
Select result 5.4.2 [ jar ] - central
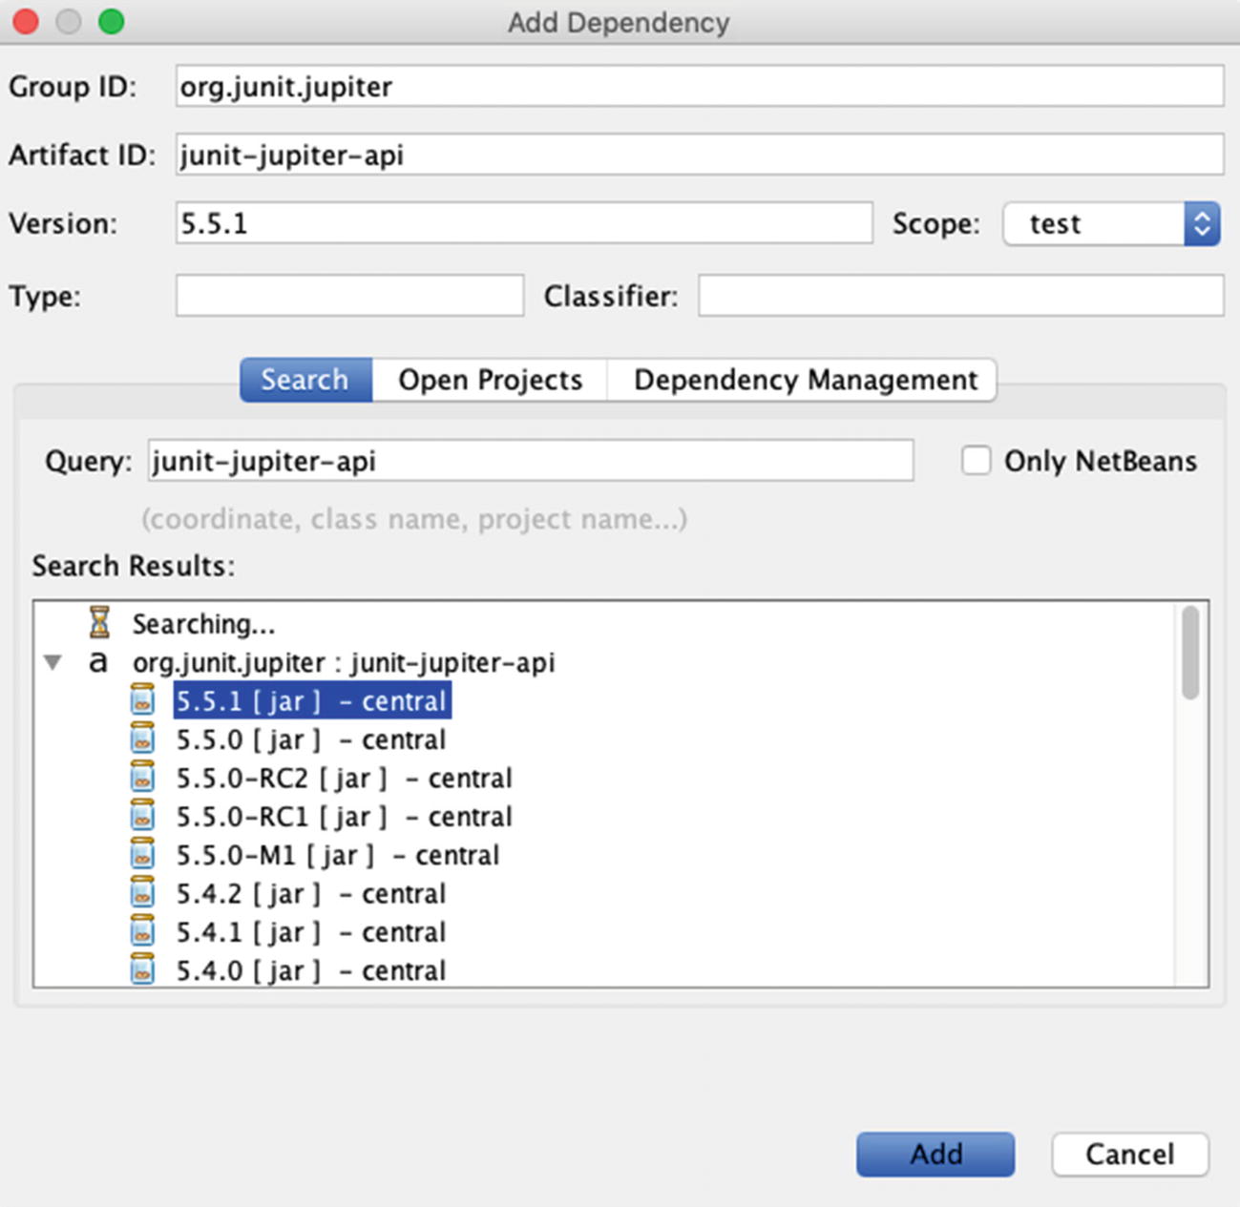tap(311, 893)
